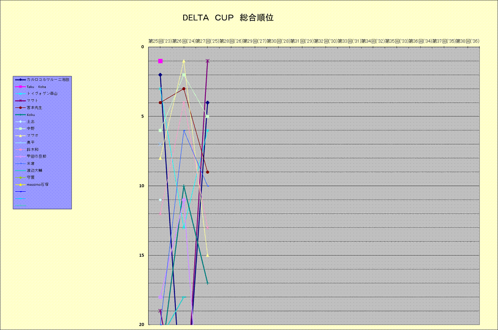Screen dimensions: 498x330
Task: Select the teal data point at rank 17
Action: [x=208, y=283]
